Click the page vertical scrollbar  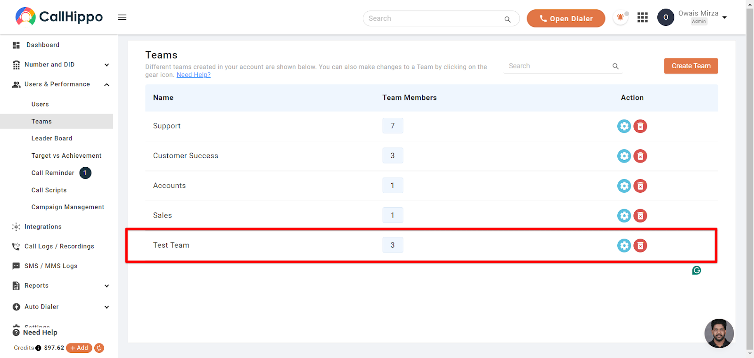(750, 179)
